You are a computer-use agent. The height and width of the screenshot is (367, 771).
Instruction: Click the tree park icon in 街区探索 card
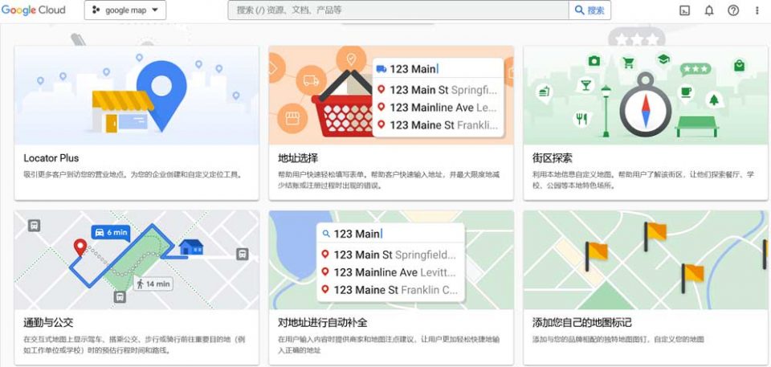713,100
